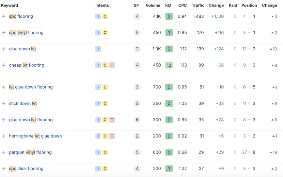The image size is (283, 177).
Task: Open the stick down lvt keyword link
Action: (23, 103)
